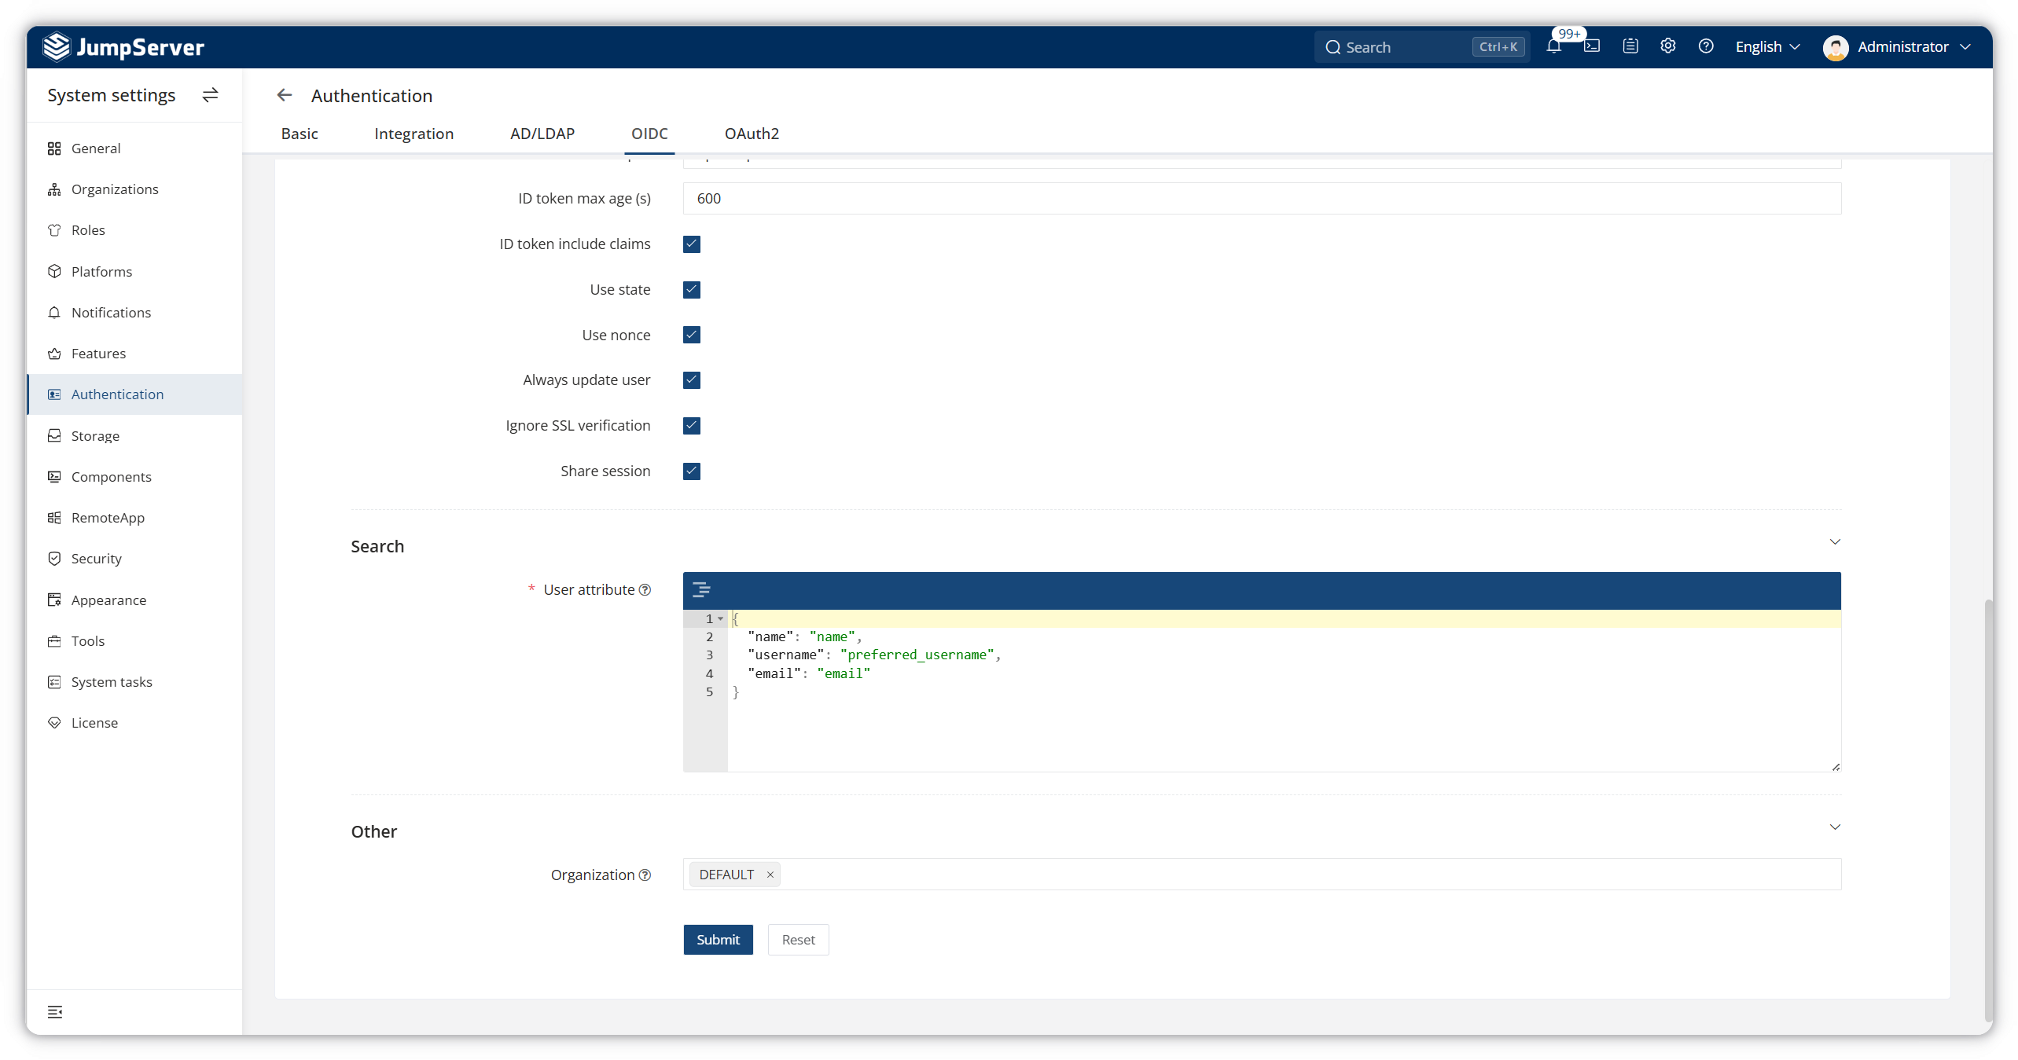2018x1060 pixels.
Task: Collapse the Other section chevron
Action: click(x=1835, y=827)
